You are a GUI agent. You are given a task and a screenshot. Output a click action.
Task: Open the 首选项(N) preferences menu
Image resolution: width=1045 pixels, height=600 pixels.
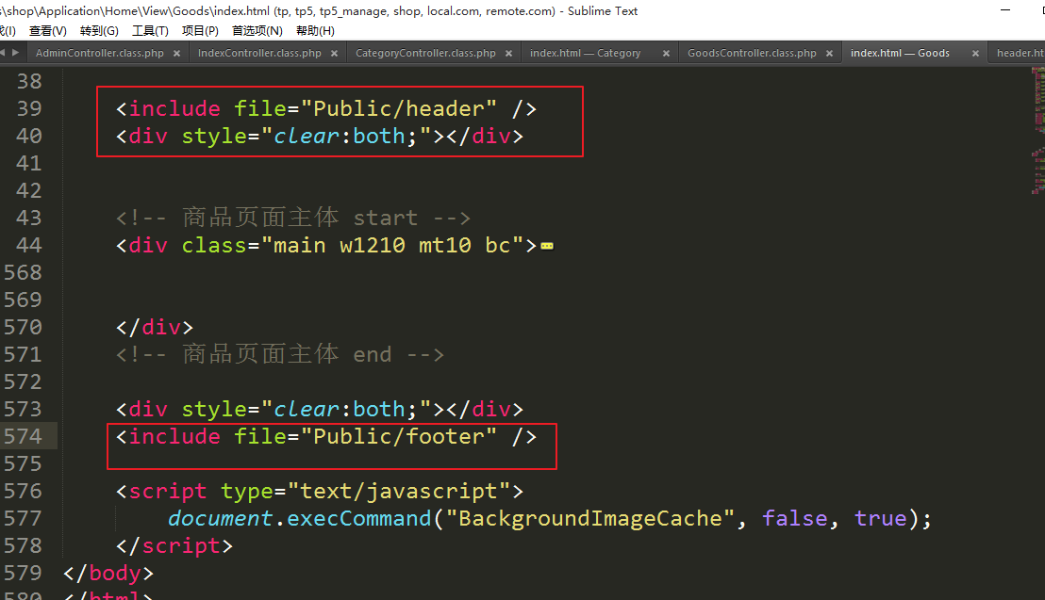click(257, 31)
